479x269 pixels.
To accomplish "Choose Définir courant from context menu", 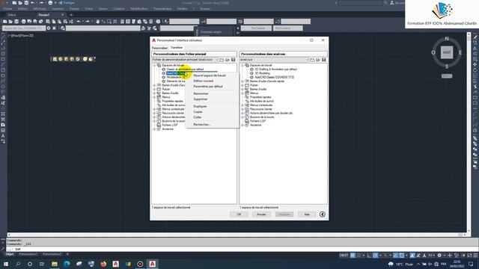I will click(204, 81).
